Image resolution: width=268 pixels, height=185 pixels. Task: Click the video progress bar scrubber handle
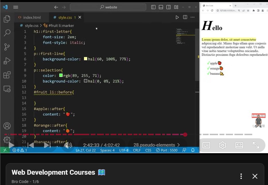click(185, 135)
